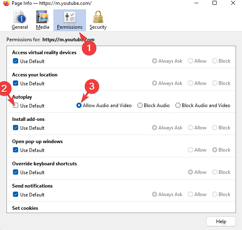Uncheck Use Default for Access your location

[15, 83]
